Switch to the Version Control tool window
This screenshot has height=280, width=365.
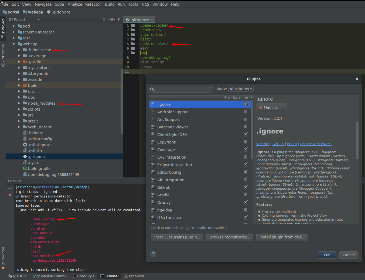point(49,276)
